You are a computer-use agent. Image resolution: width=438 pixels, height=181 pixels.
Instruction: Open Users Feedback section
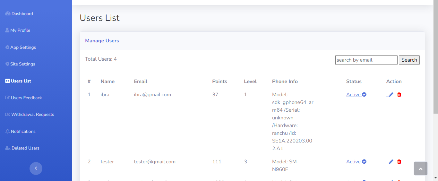[26, 98]
